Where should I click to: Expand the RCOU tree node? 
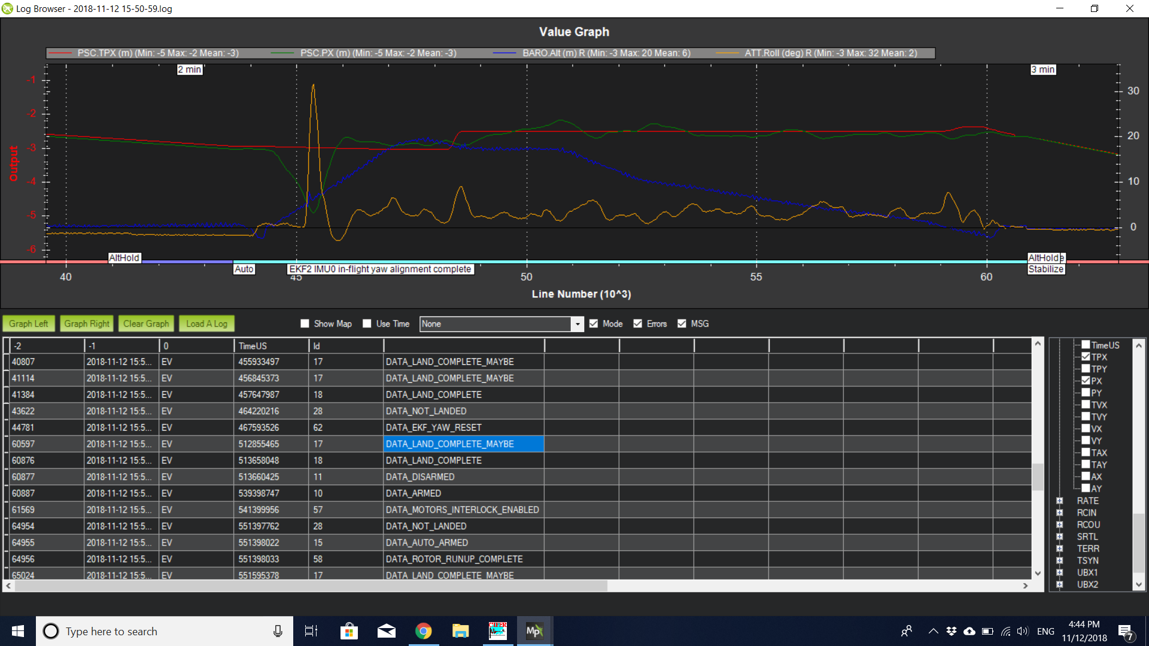click(1060, 525)
